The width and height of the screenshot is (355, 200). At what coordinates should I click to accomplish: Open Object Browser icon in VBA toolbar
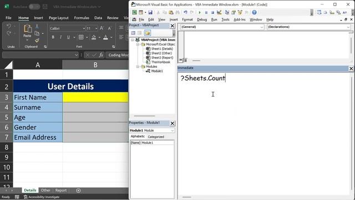240,12
